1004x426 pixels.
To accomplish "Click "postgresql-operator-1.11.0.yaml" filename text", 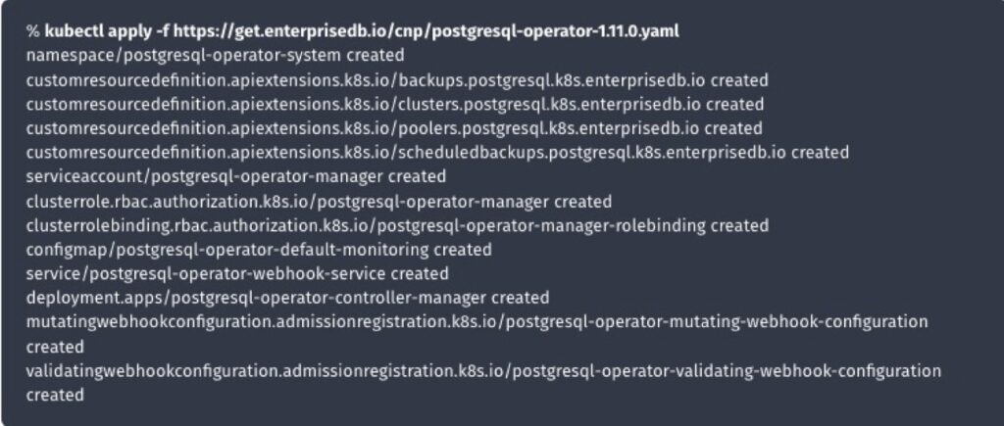I will [x=556, y=31].
